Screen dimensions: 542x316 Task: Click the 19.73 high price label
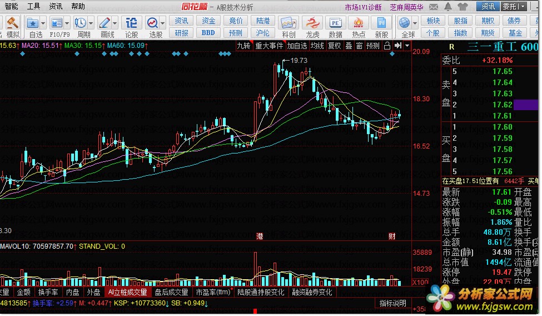(299, 61)
